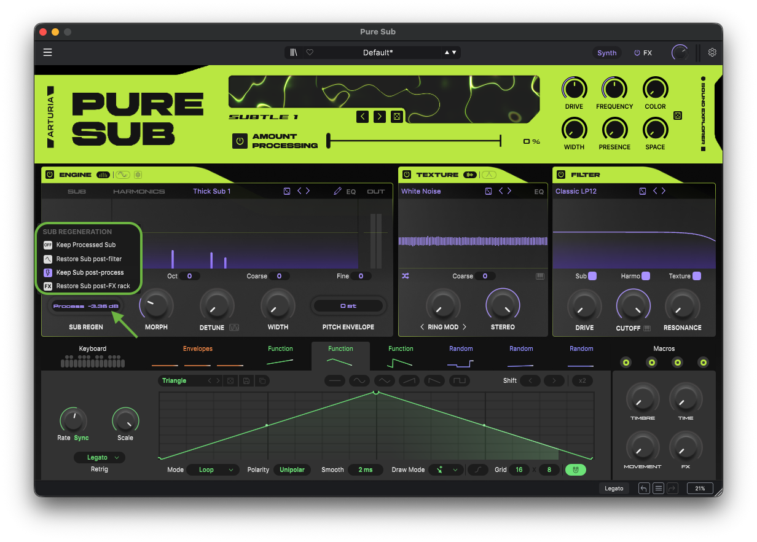Click the Synth view button
The image size is (757, 542).
pyautogui.click(x=607, y=53)
